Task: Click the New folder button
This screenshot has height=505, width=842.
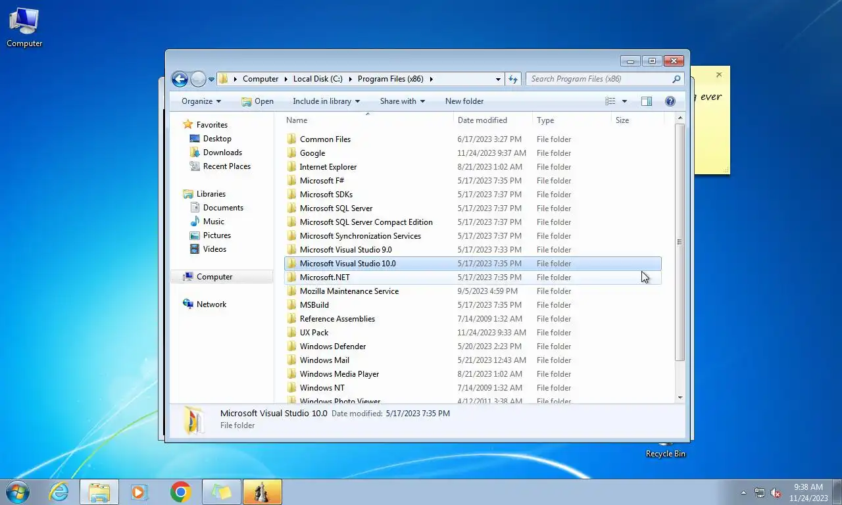Action: (464, 101)
